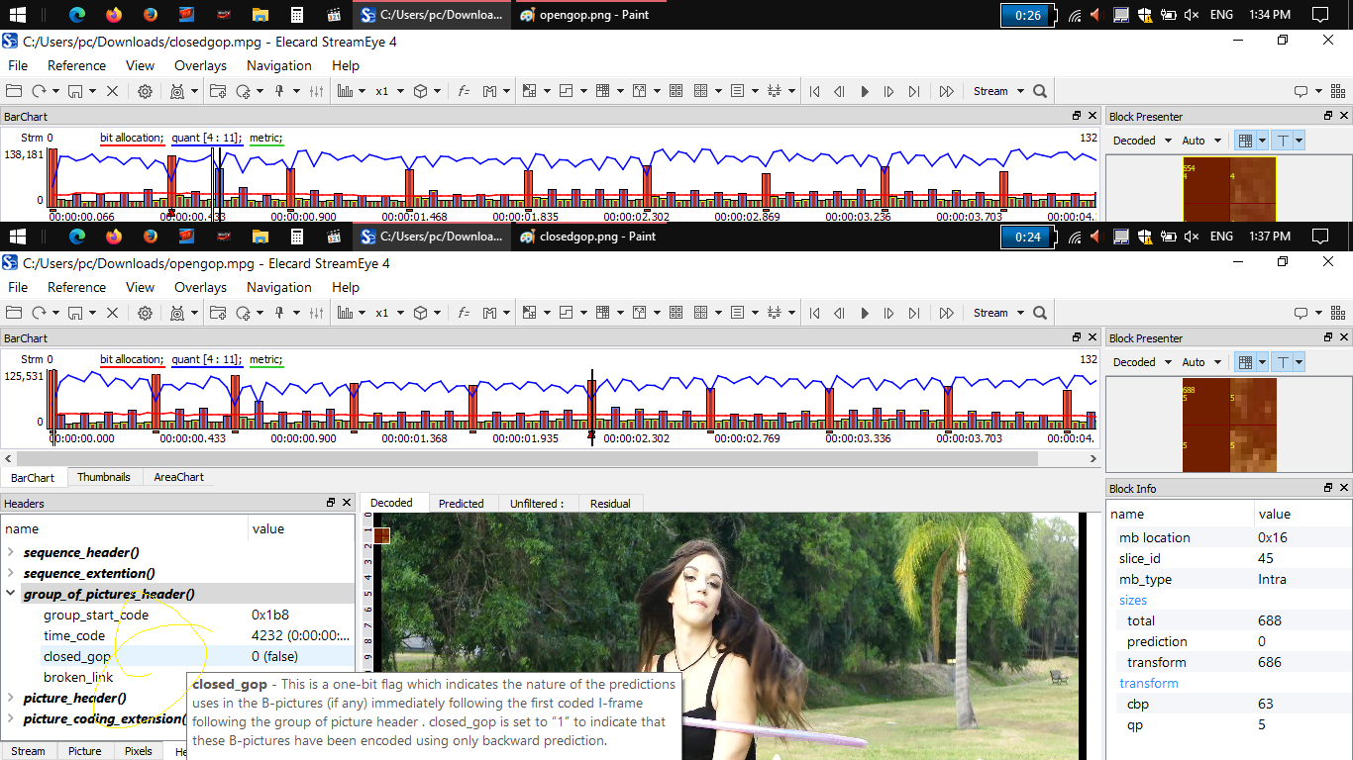Open Navigation menu in closedgop.mpg window
This screenshot has height=760, width=1353.
point(279,65)
